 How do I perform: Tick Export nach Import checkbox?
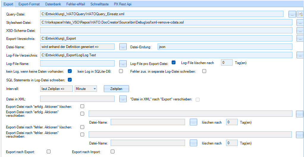(x=112, y=152)
